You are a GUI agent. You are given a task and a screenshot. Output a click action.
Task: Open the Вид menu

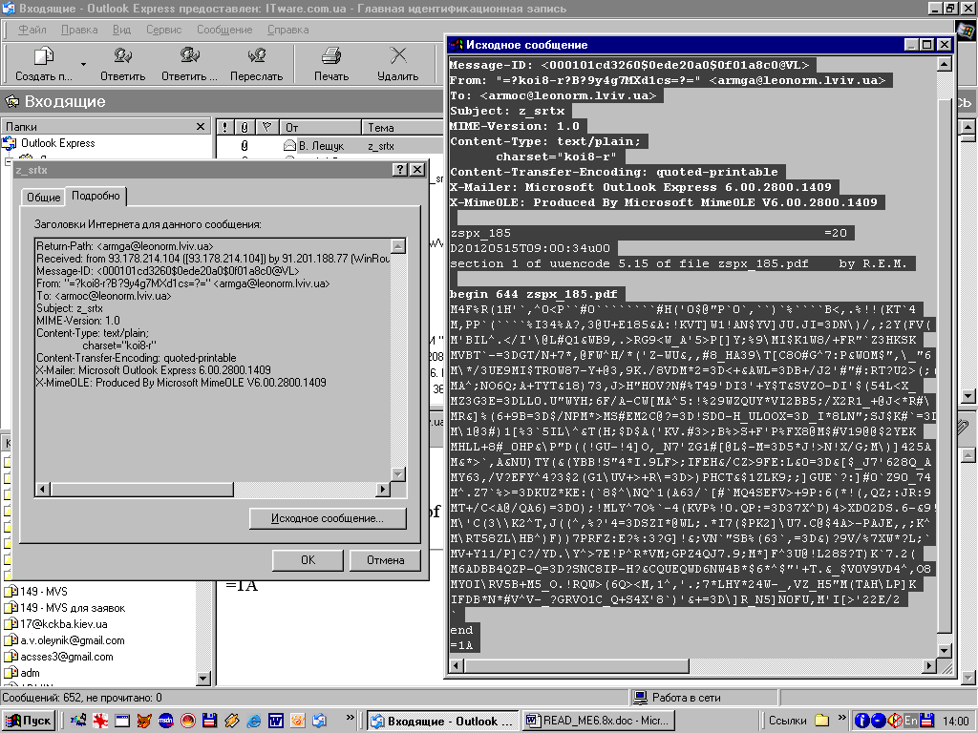[121, 30]
